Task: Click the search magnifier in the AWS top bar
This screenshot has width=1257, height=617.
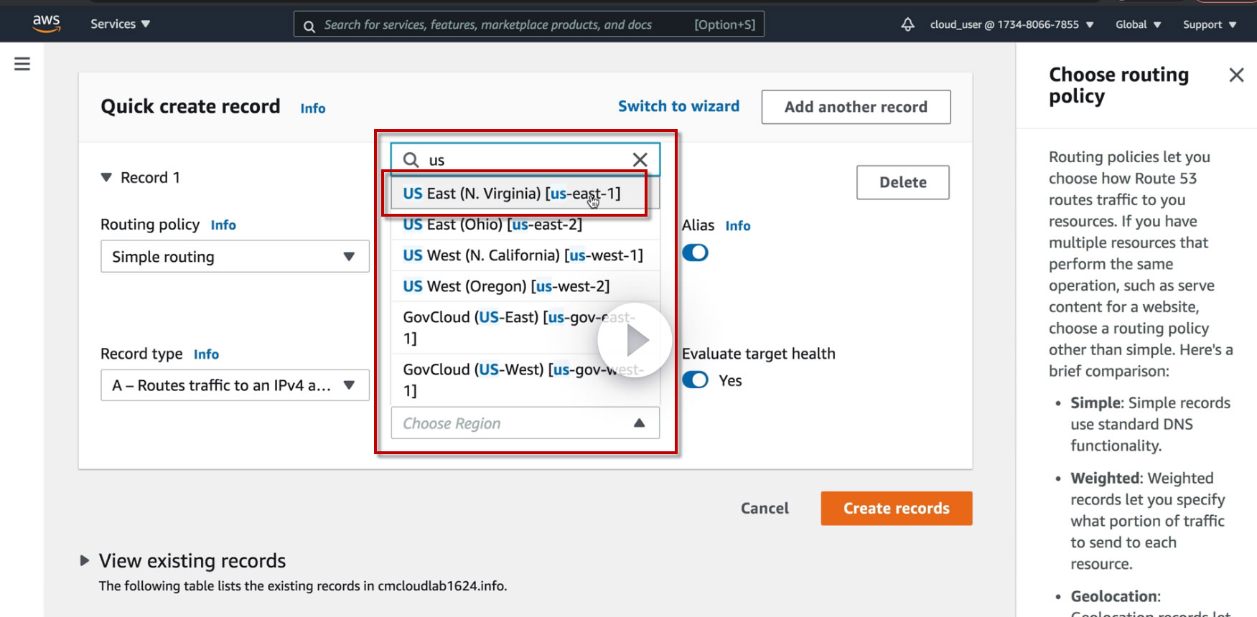Action: [309, 26]
